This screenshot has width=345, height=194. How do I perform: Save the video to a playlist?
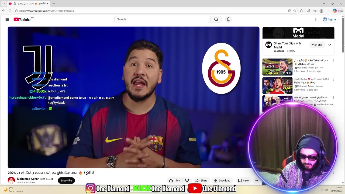243,181
